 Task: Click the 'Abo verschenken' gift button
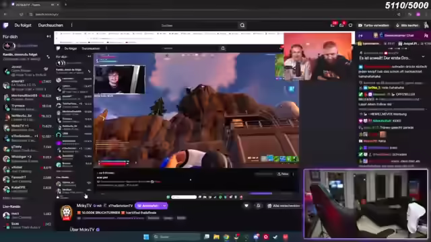284,206
